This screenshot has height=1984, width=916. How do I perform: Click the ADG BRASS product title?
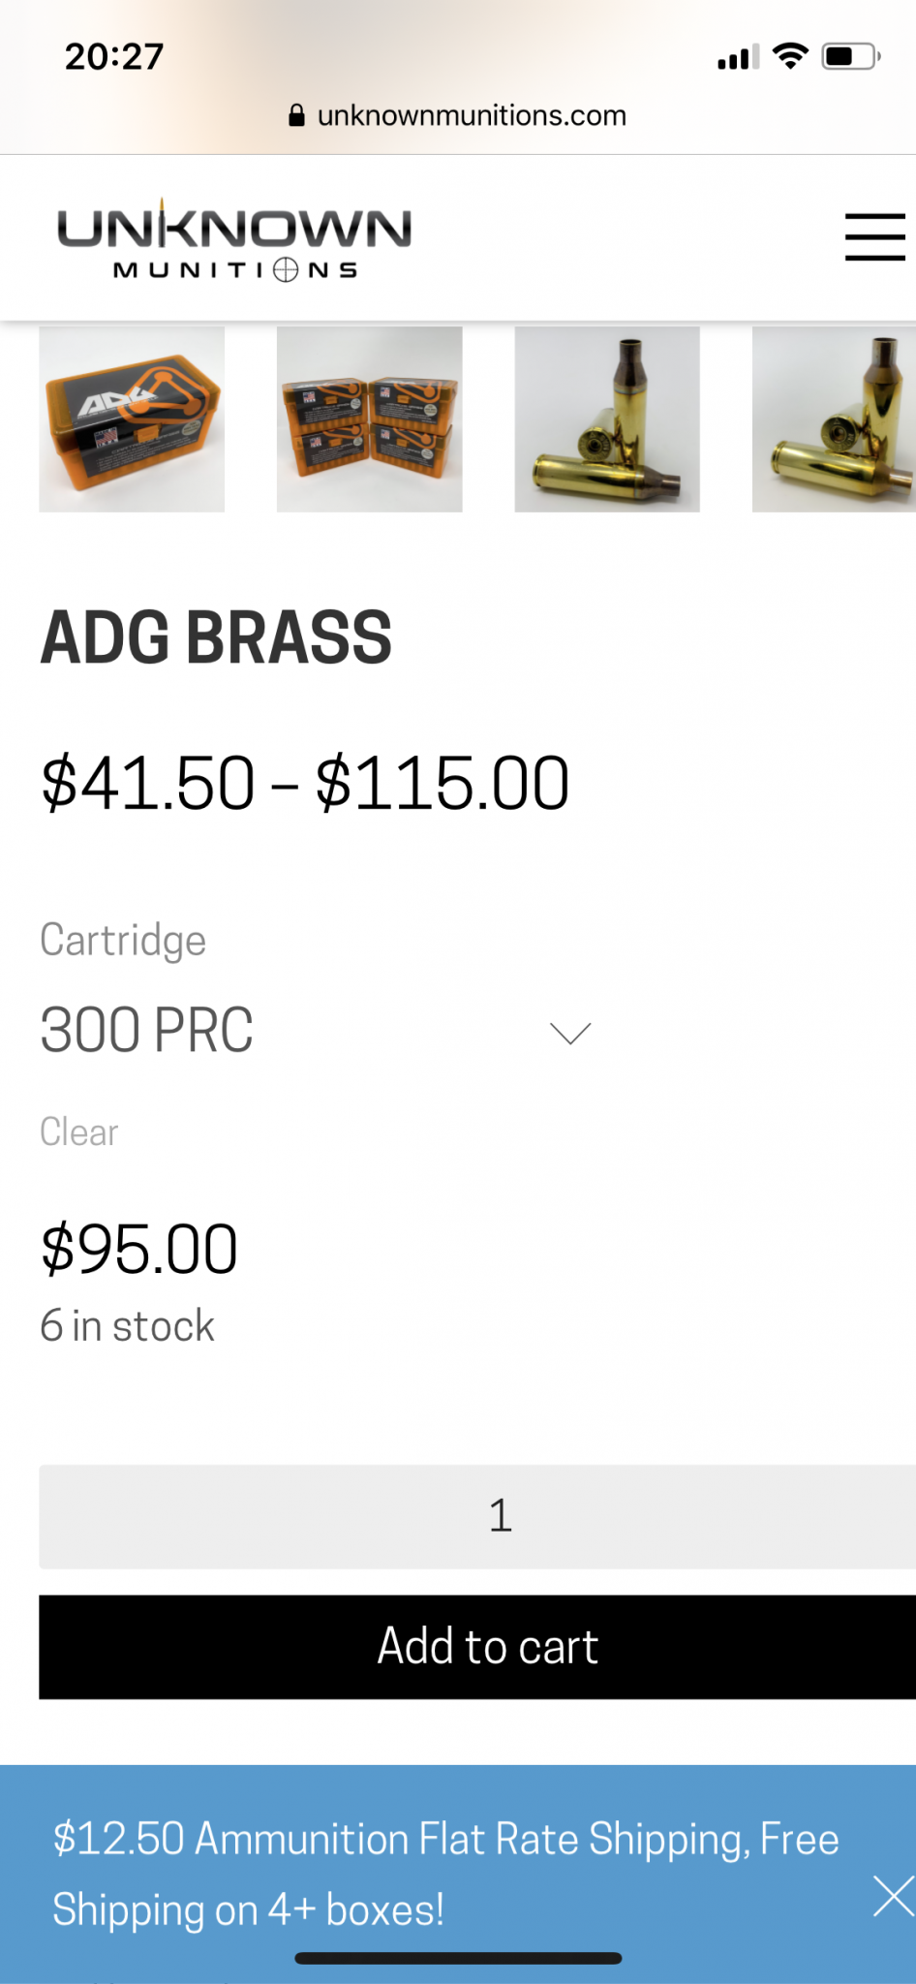click(216, 637)
